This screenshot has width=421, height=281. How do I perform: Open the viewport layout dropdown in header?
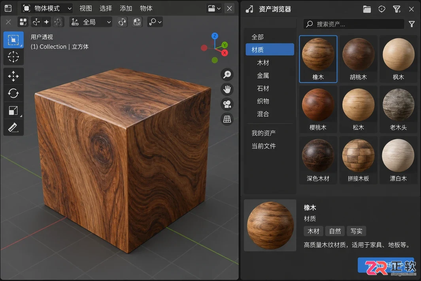click(214, 9)
